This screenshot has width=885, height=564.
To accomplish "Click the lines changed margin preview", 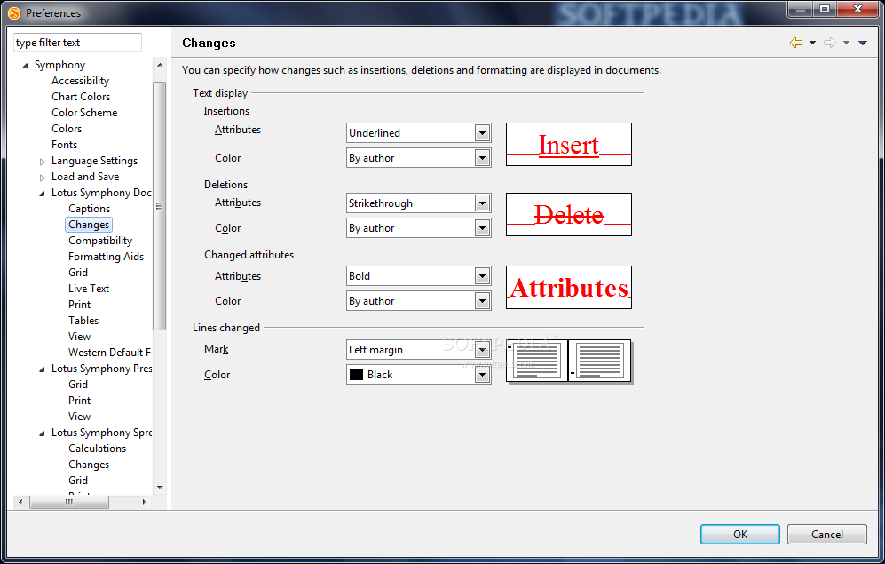I will [x=569, y=361].
